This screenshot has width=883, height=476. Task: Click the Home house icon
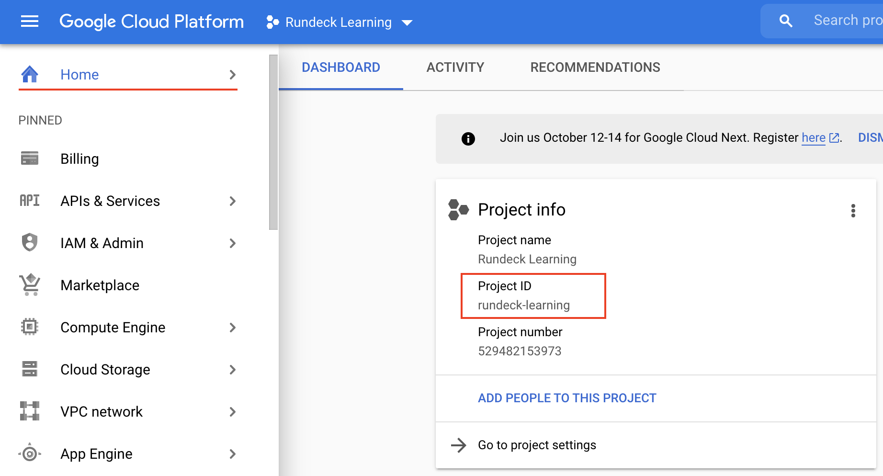pyautogui.click(x=30, y=74)
